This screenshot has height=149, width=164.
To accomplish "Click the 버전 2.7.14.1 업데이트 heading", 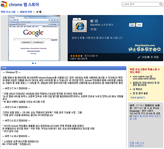I will tap(16, 88).
